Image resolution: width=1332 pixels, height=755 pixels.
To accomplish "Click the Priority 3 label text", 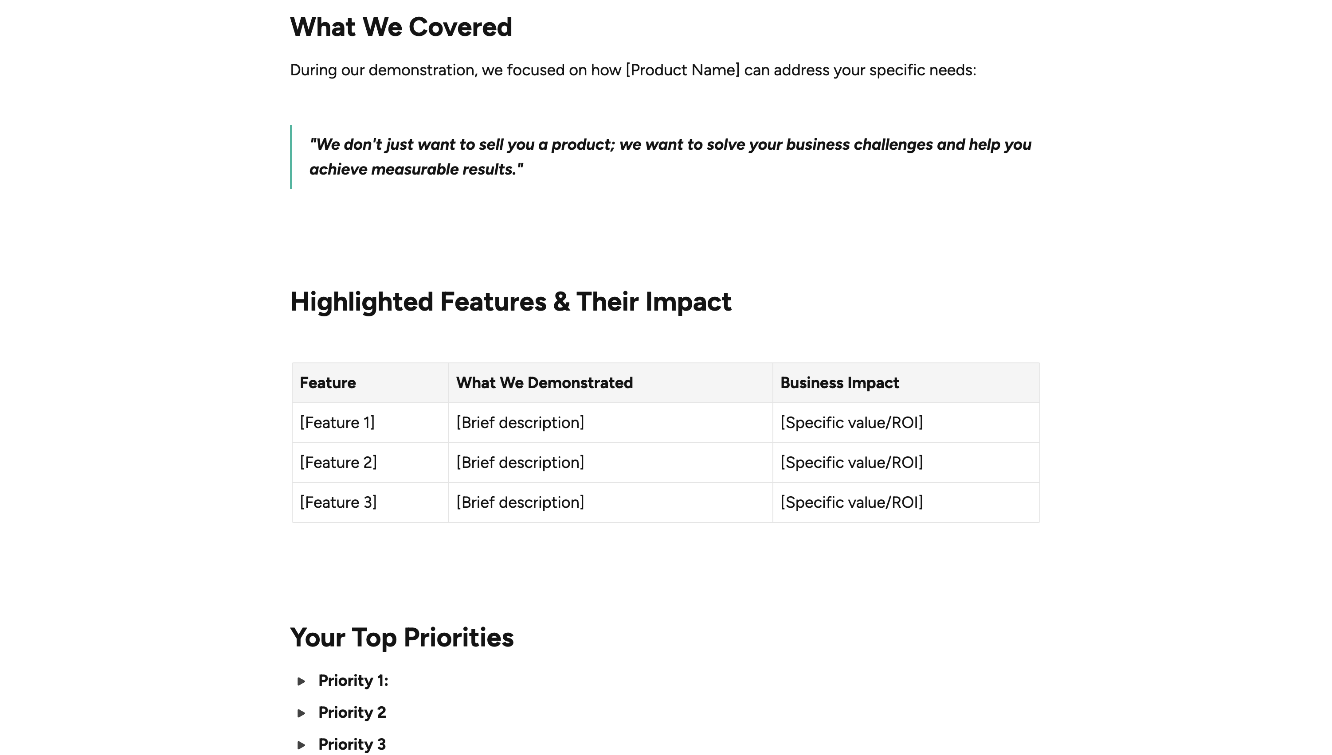I will pyautogui.click(x=353, y=745).
